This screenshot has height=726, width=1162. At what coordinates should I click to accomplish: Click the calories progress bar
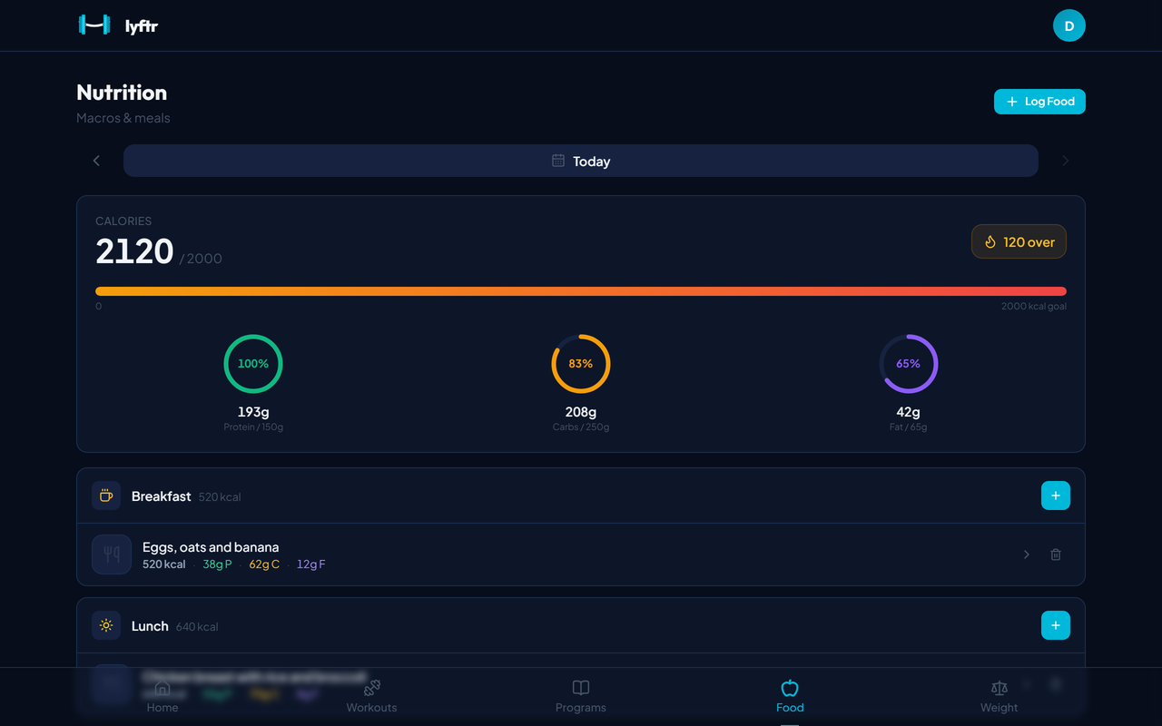click(581, 291)
